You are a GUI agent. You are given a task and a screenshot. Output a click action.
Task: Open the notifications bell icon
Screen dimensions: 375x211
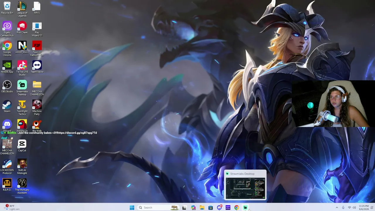tap(372, 207)
